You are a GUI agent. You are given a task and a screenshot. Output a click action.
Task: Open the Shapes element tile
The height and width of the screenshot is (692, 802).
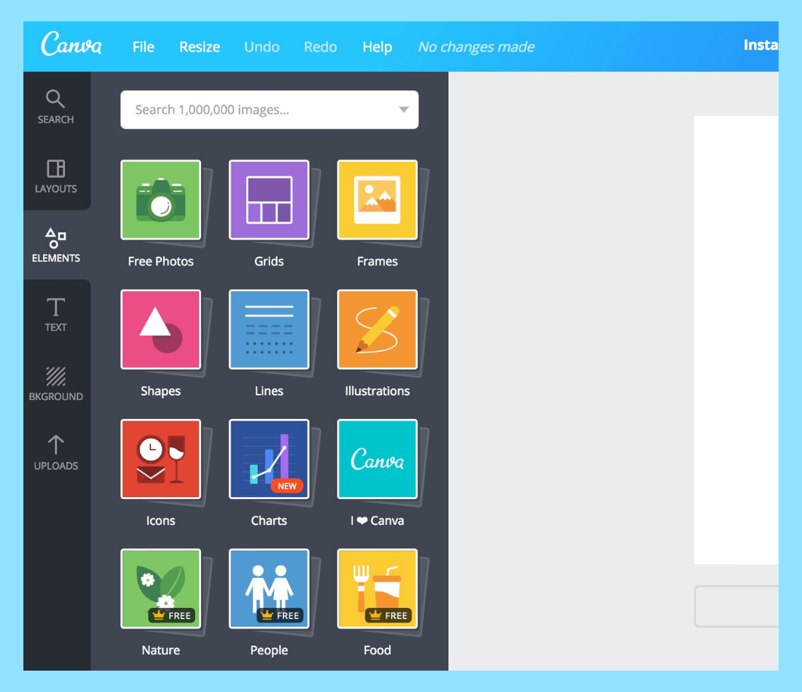[160, 329]
